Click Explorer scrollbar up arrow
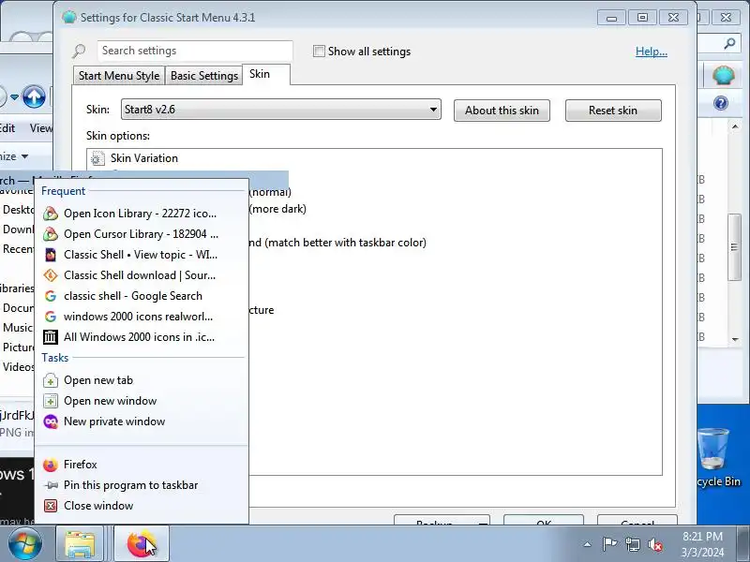Image resolution: width=750 pixels, height=562 pixels. (735, 126)
